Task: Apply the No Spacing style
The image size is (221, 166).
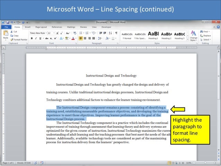Action: (140, 36)
